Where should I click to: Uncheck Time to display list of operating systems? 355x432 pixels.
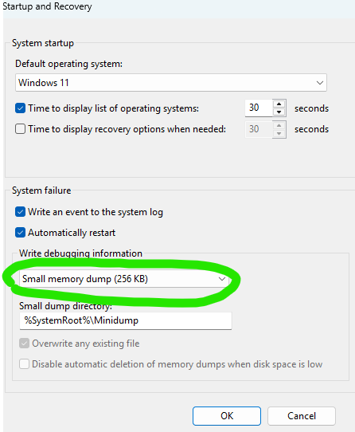(x=20, y=108)
